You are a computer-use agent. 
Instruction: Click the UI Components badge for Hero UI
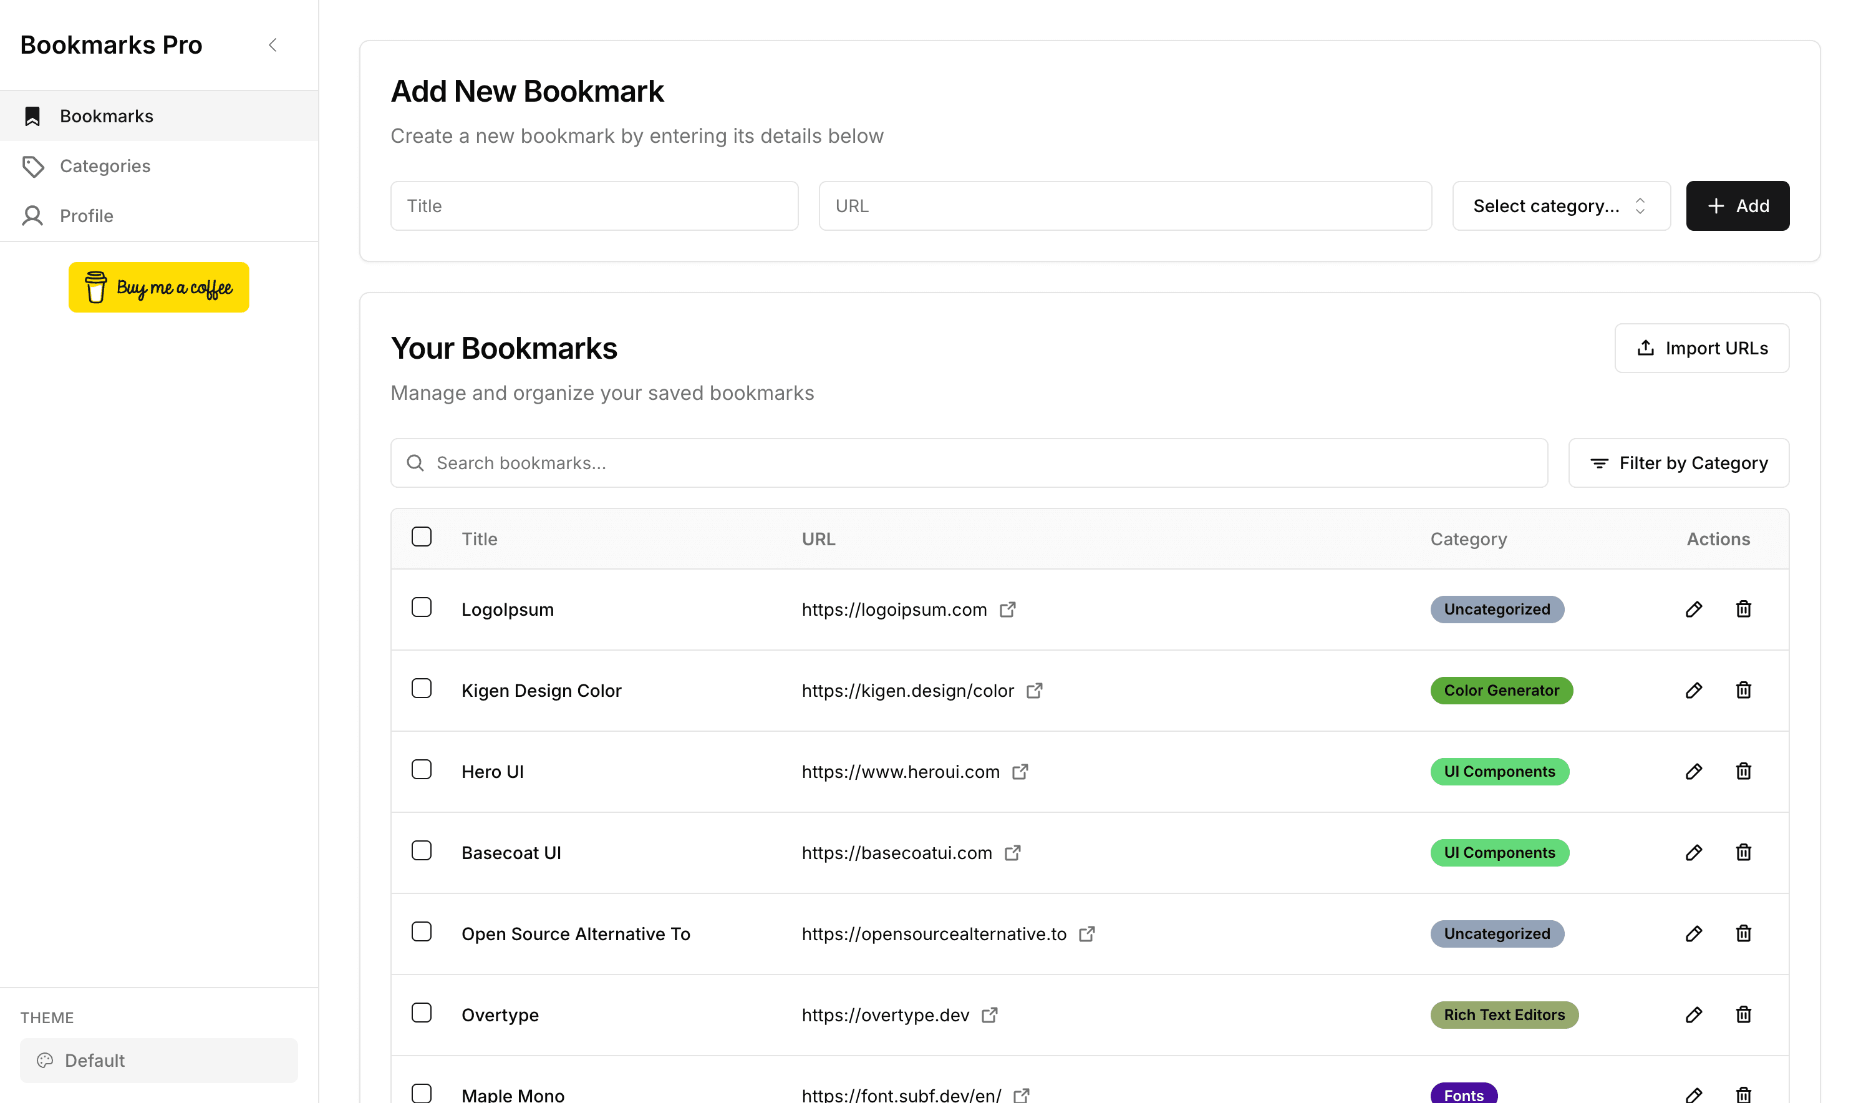[x=1499, y=772]
